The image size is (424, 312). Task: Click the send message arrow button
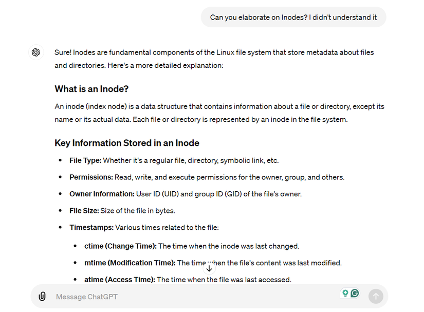click(x=376, y=296)
